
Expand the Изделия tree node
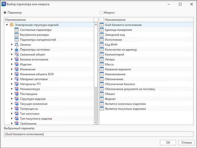tap(12, 64)
